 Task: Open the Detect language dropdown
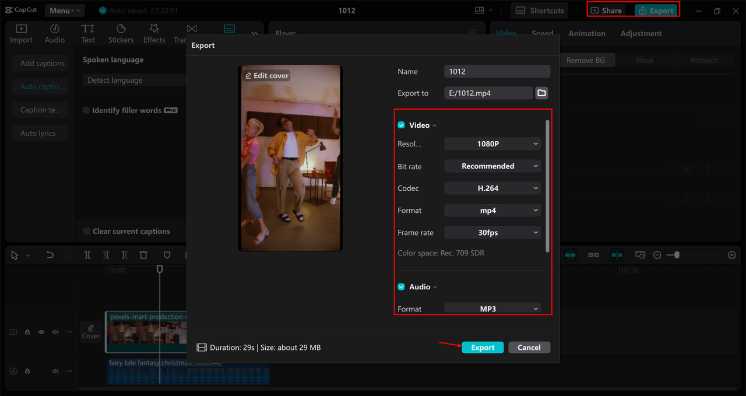click(x=134, y=80)
